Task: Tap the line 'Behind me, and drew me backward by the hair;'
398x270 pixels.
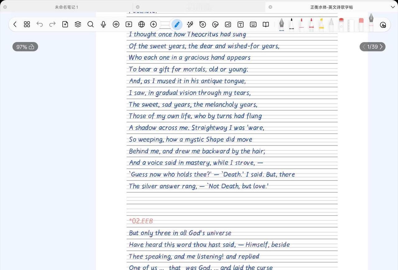Action: pyautogui.click(x=197, y=151)
